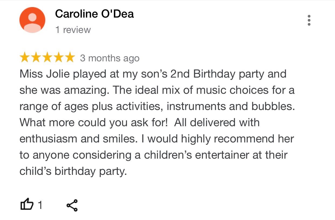The image size is (335, 220).
Task: Click the "1 review" count text
Action: [73, 30]
